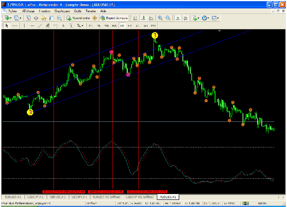
Task: Select the trendline drawing tool
Action: (40, 26)
